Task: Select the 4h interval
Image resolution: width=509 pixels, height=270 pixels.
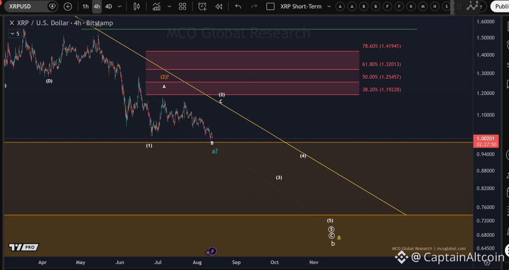Action: tap(97, 6)
